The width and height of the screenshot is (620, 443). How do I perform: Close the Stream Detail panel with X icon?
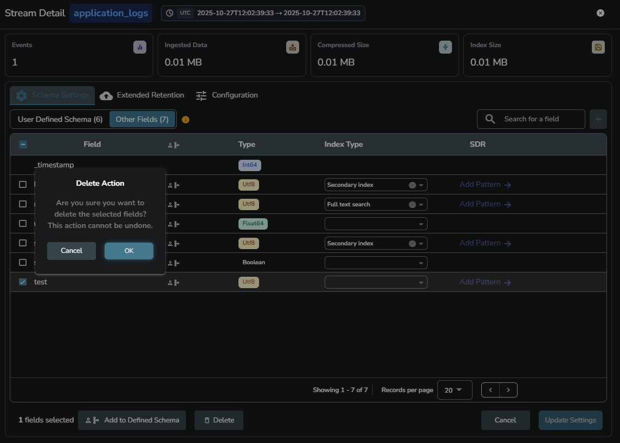click(x=600, y=13)
